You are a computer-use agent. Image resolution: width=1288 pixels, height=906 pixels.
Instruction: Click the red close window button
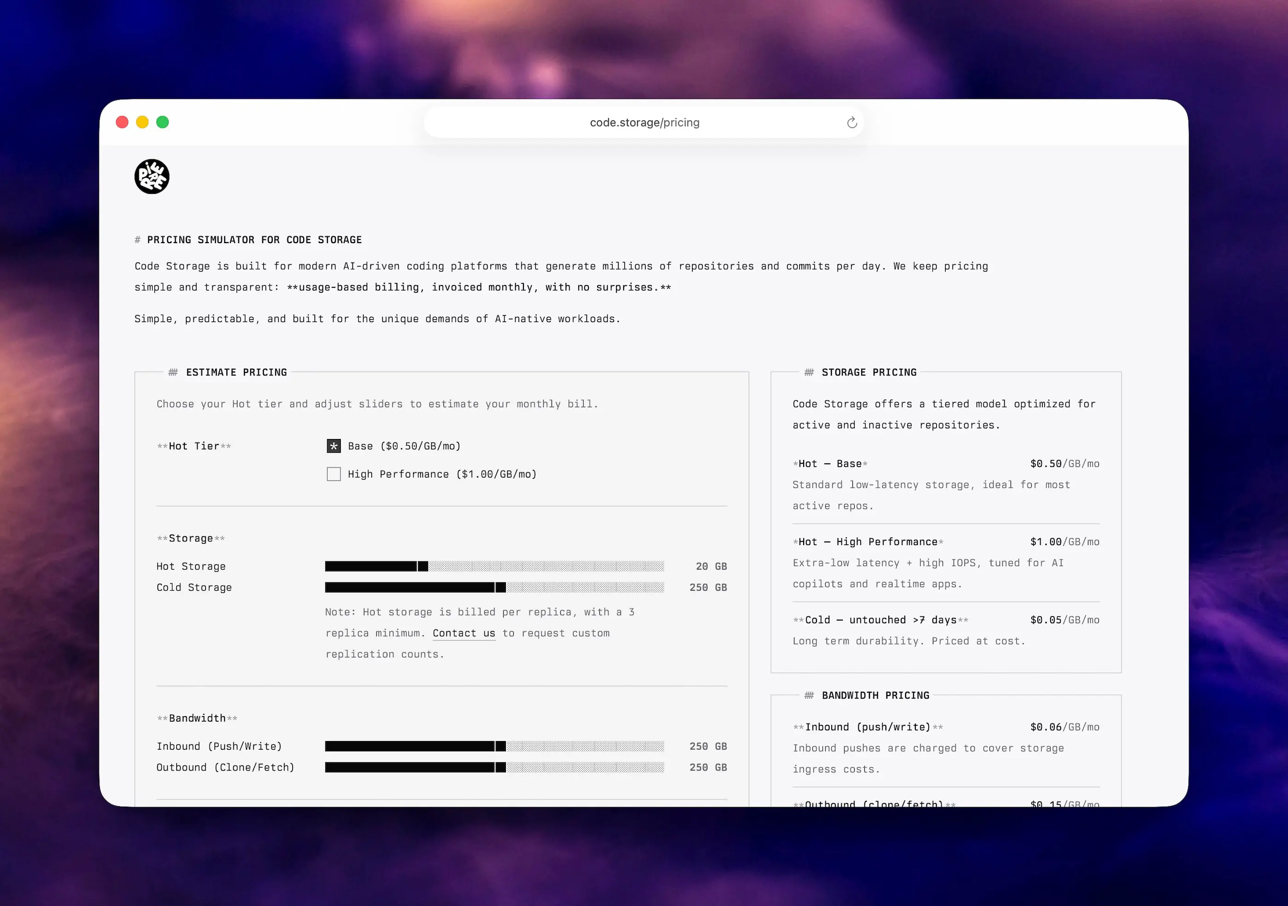pyautogui.click(x=122, y=122)
